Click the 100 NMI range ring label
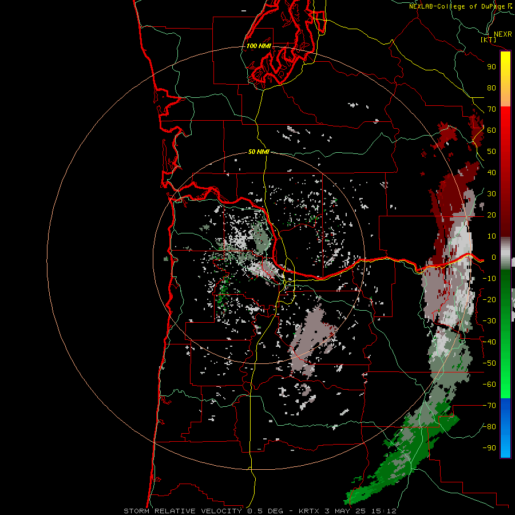515x515 pixels. [259, 46]
